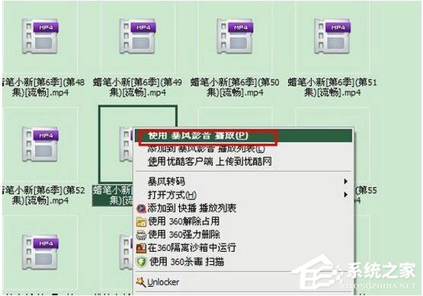The width and height of the screenshot is (423, 296).
Task: Click the sandbox icon beside 在360隔离沙箱中运行
Action: pyautogui.click(x=141, y=248)
